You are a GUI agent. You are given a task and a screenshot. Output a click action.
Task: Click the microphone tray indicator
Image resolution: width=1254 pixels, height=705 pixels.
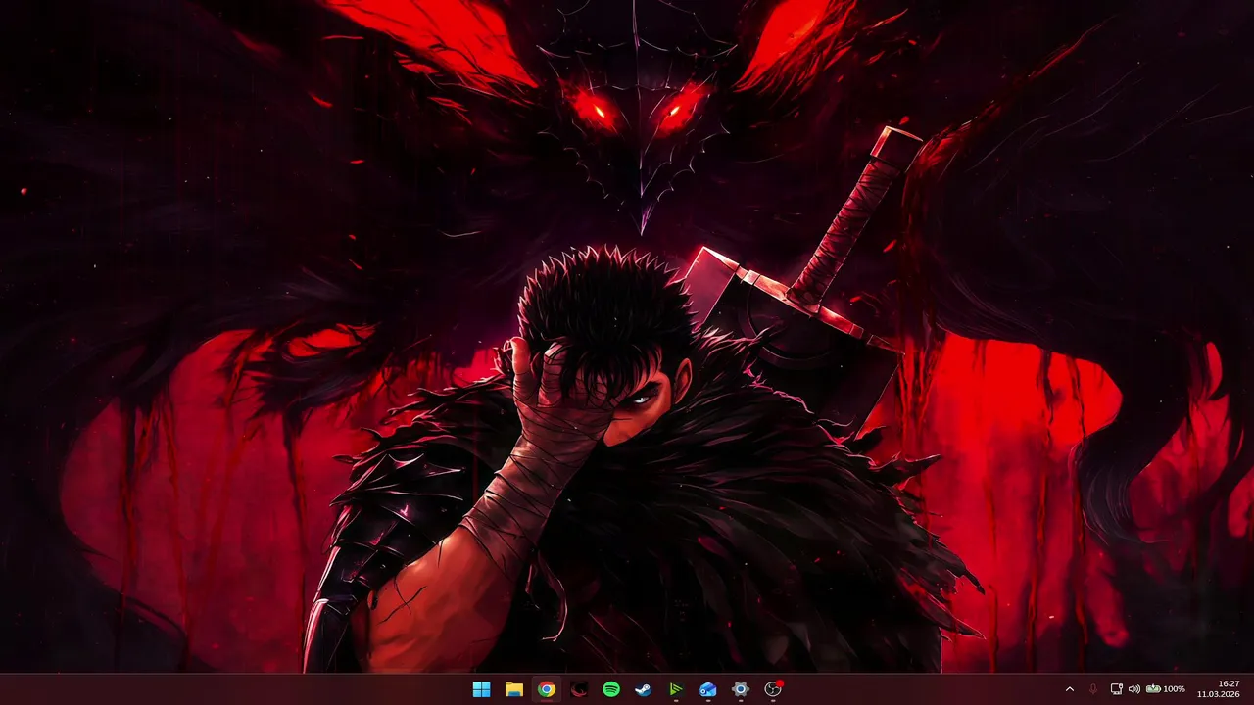(x=1093, y=689)
